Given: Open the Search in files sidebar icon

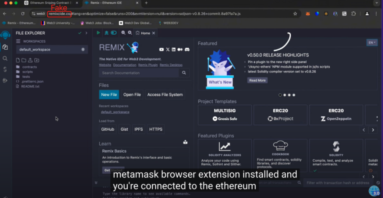Looking at the screenshot, I should (x=5, y=58).
